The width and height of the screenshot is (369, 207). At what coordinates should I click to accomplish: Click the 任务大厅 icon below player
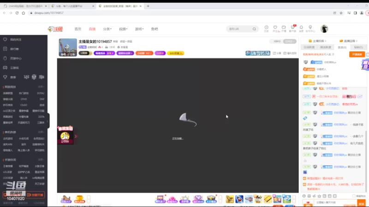(x=66, y=199)
